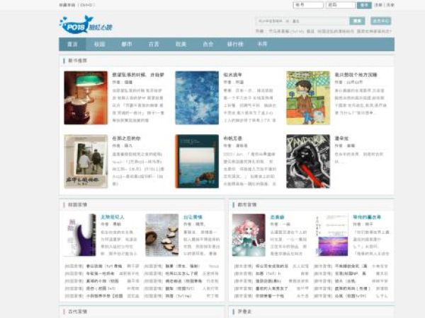
Task: Open the pink-haired anime girl cover
Action: pyautogui.click(x=249, y=235)
